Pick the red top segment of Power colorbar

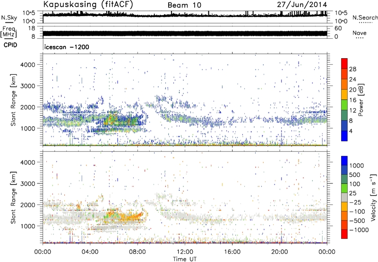[344, 63]
